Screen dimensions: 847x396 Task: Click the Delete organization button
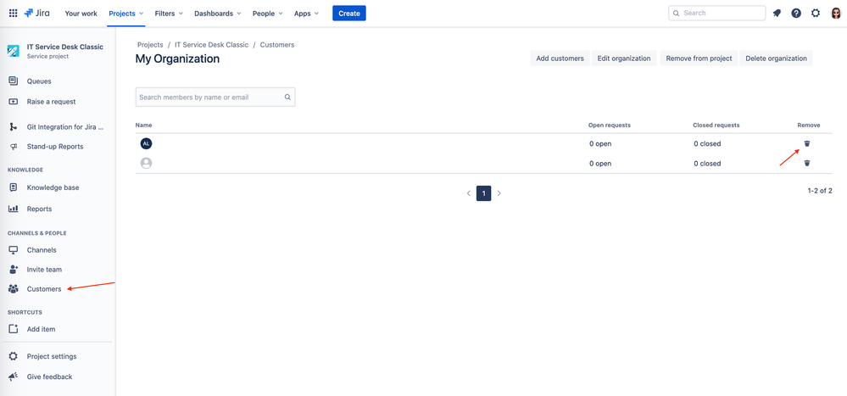tap(777, 59)
